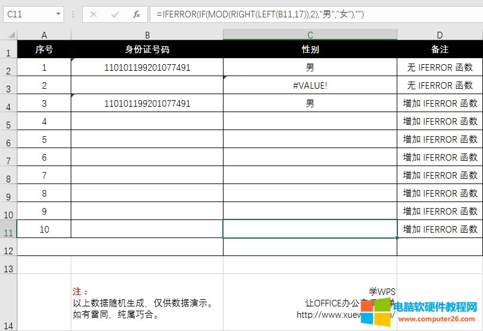The height and width of the screenshot is (331, 483).
Task: Click the confirm checkmark formula icon
Action: point(115,14)
